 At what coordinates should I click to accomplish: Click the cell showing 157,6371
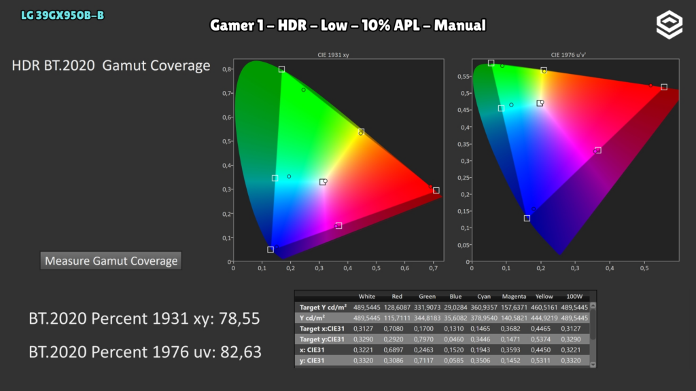(514, 308)
